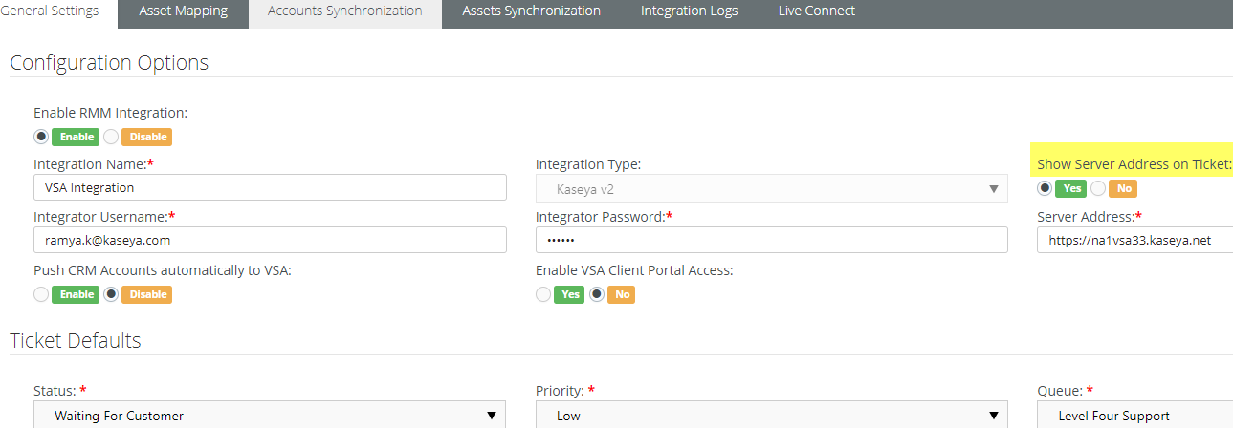View the Integration Logs tab
The image size is (1233, 428).
pos(689,11)
